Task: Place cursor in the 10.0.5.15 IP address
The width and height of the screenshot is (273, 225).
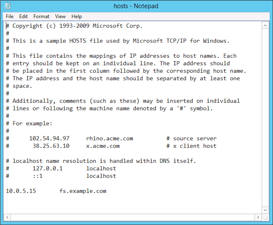Action: click(21, 191)
